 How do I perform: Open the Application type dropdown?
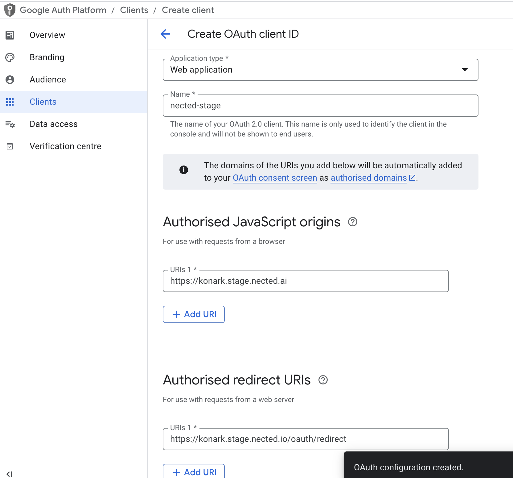[320, 70]
